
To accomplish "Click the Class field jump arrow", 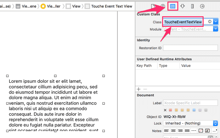I will [x=210, y=22].
